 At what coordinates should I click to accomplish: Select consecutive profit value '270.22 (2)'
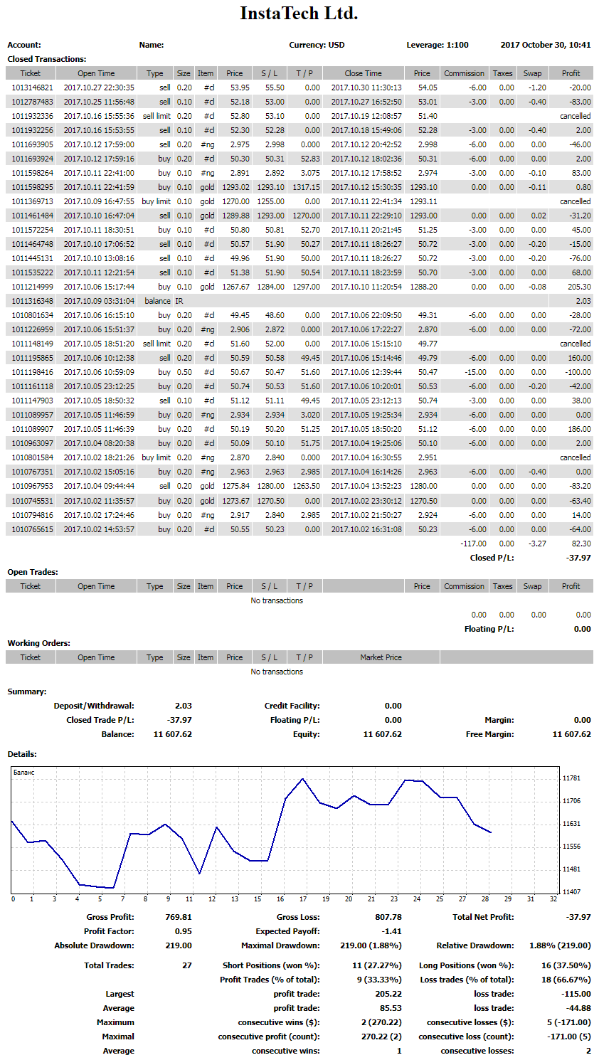pyautogui.click(x=382, y=1037)
